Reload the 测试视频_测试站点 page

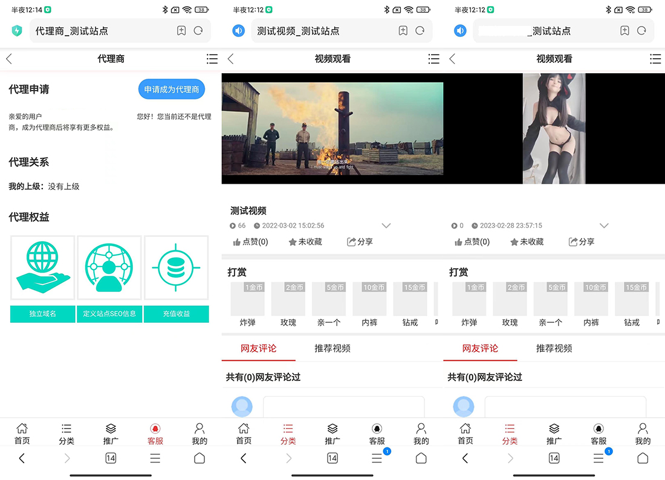tap(420, 31)
